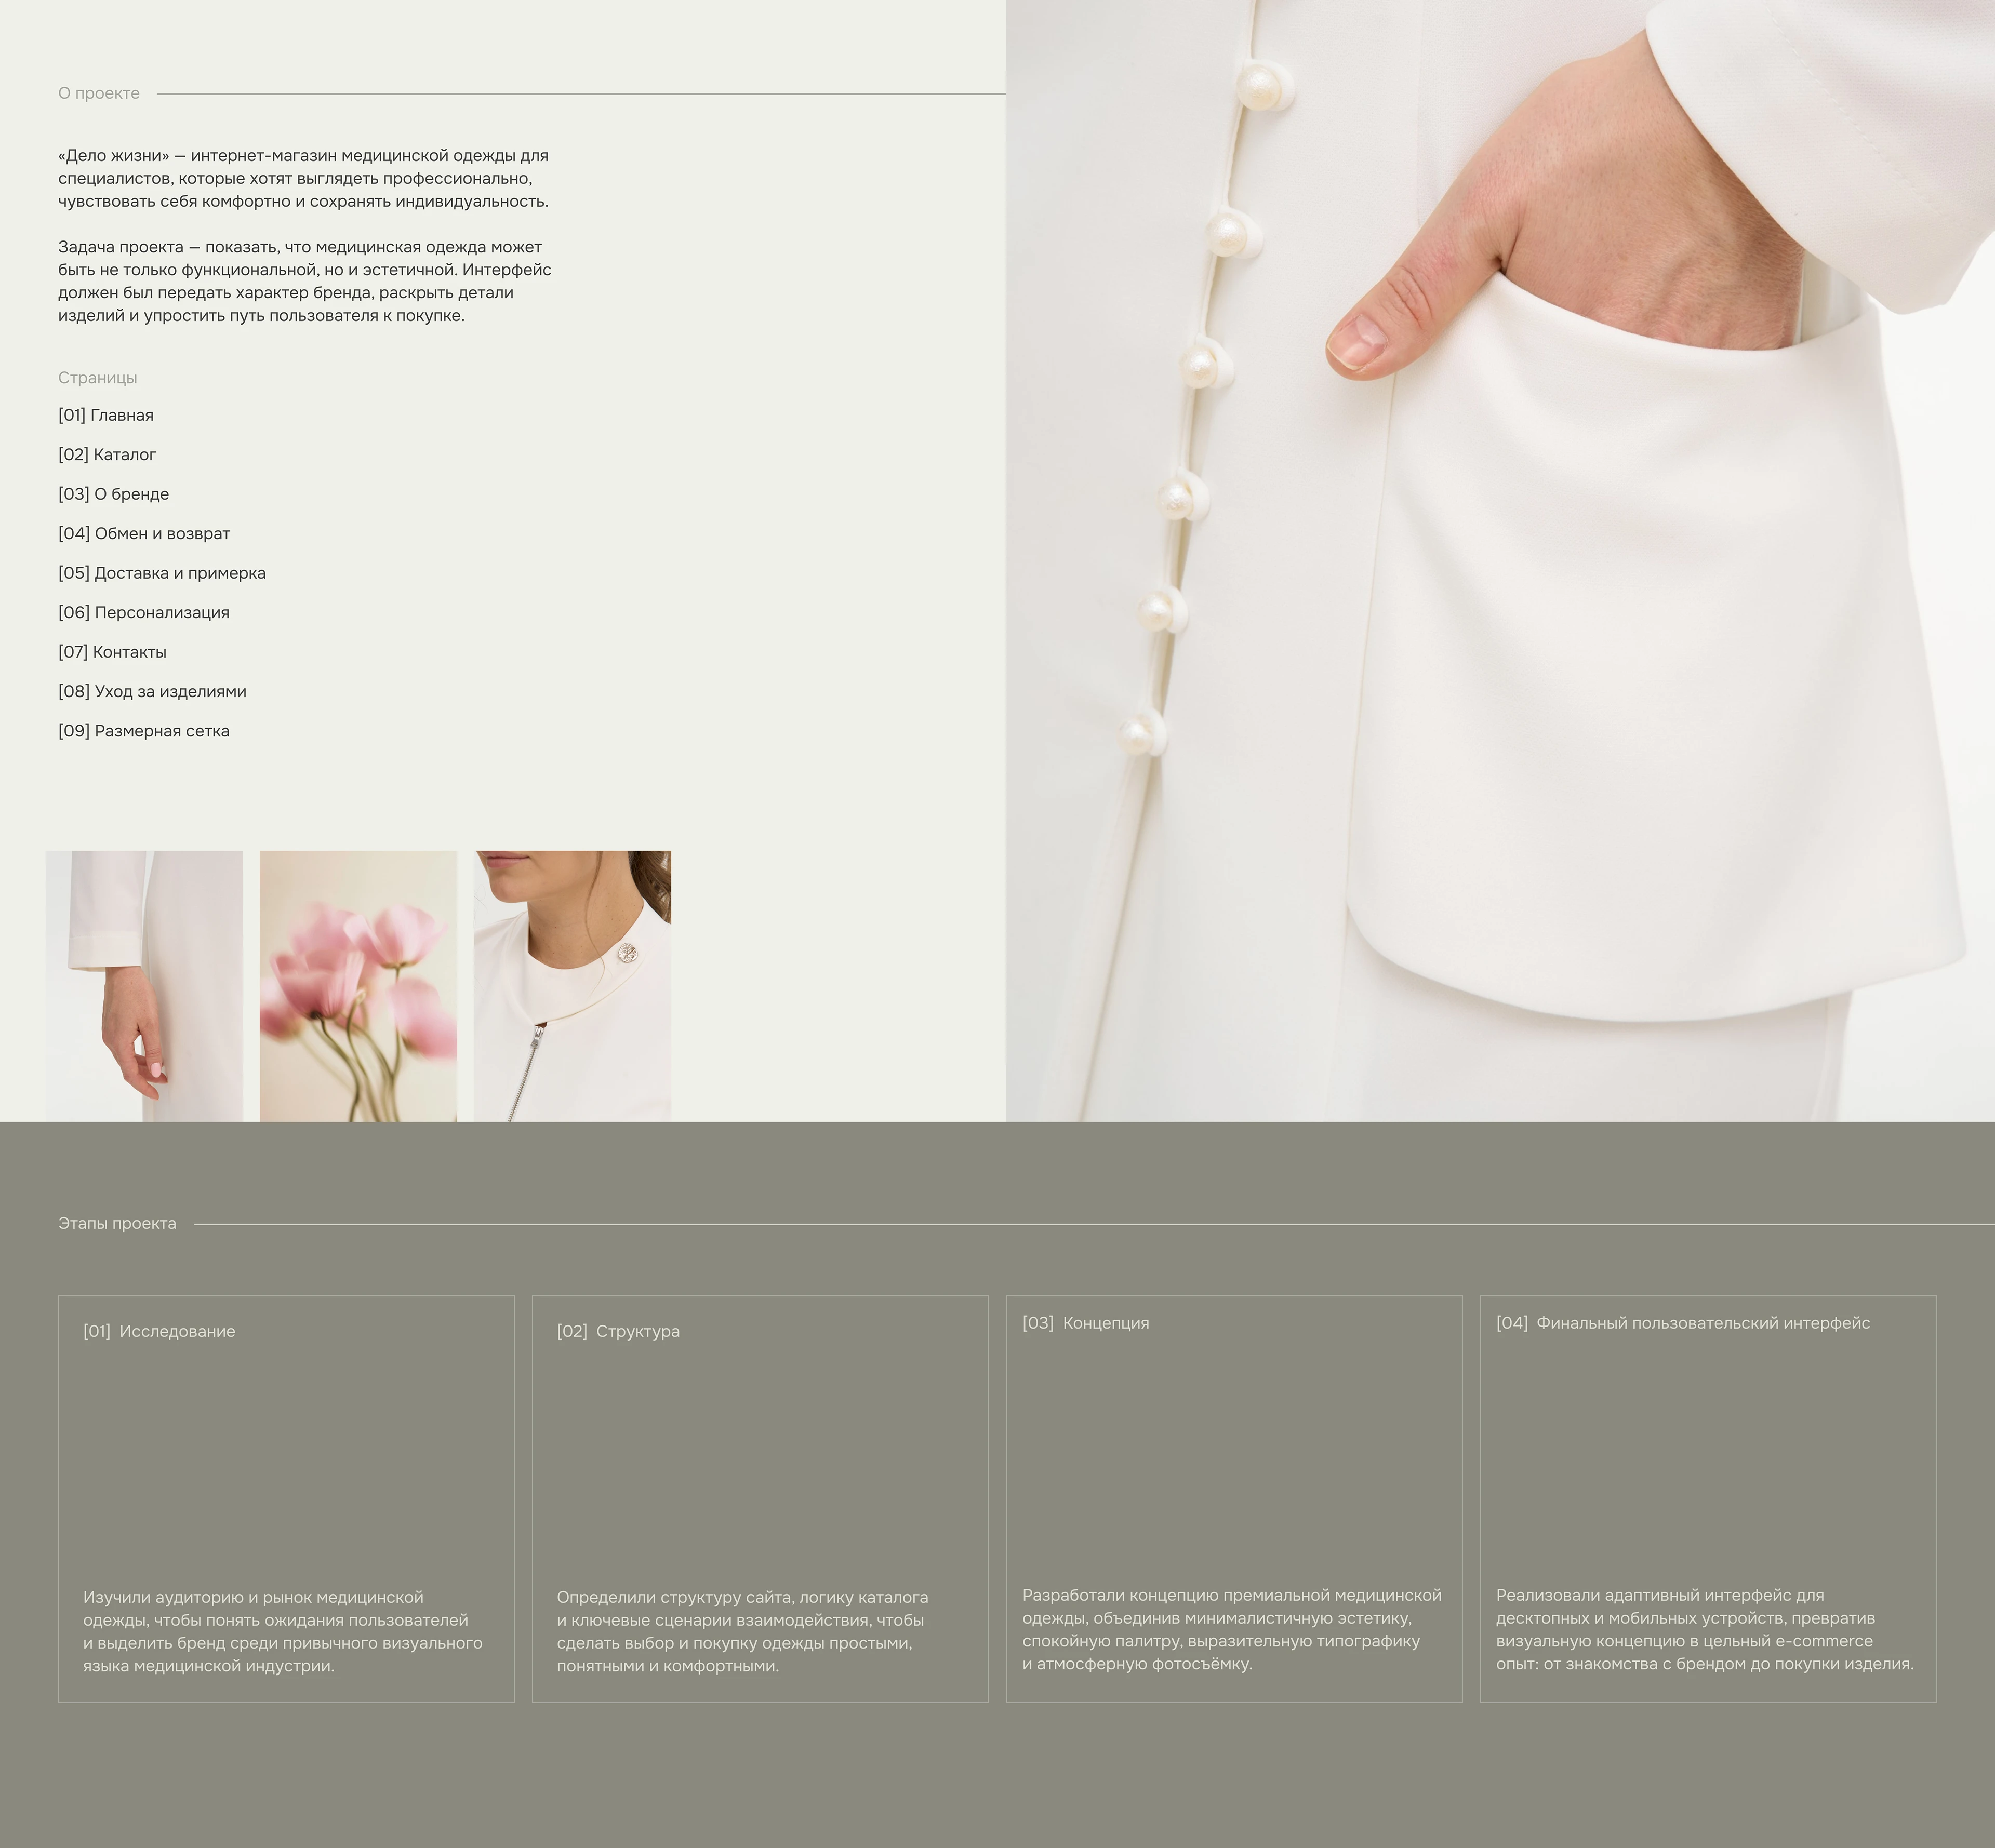
Task: Open the [03] О бренде entry
Action: click(114, 494)
